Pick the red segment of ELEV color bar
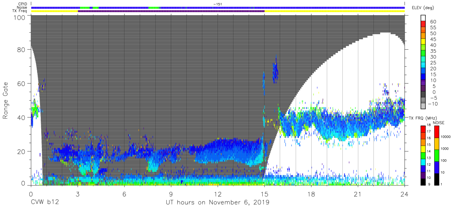This screenshot has height=210, width=455. tap(423, 24)
